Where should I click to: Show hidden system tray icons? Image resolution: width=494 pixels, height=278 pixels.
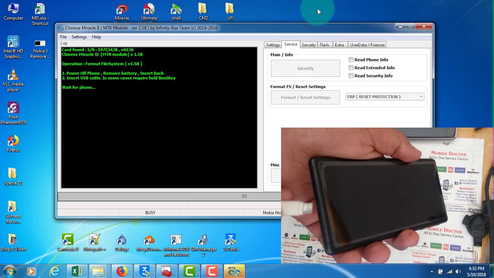tap(431, 271)
